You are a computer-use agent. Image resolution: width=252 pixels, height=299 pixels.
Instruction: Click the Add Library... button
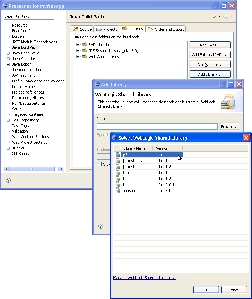pos(210,74)
